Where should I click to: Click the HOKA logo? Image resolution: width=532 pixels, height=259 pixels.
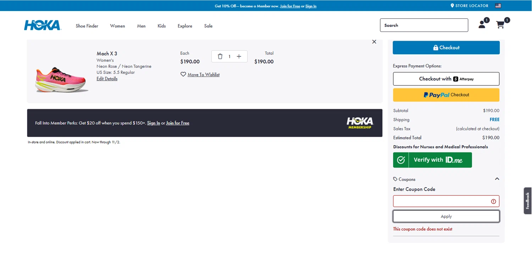click(x=42, y=25)
